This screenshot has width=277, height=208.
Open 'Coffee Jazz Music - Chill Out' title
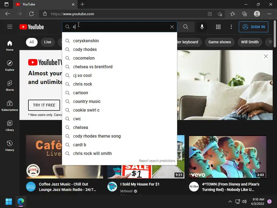[x=67, y=187]
